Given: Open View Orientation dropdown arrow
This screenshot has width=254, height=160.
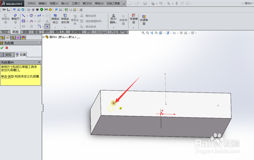Looking at the screenshot, I should (x=164, y=33).
